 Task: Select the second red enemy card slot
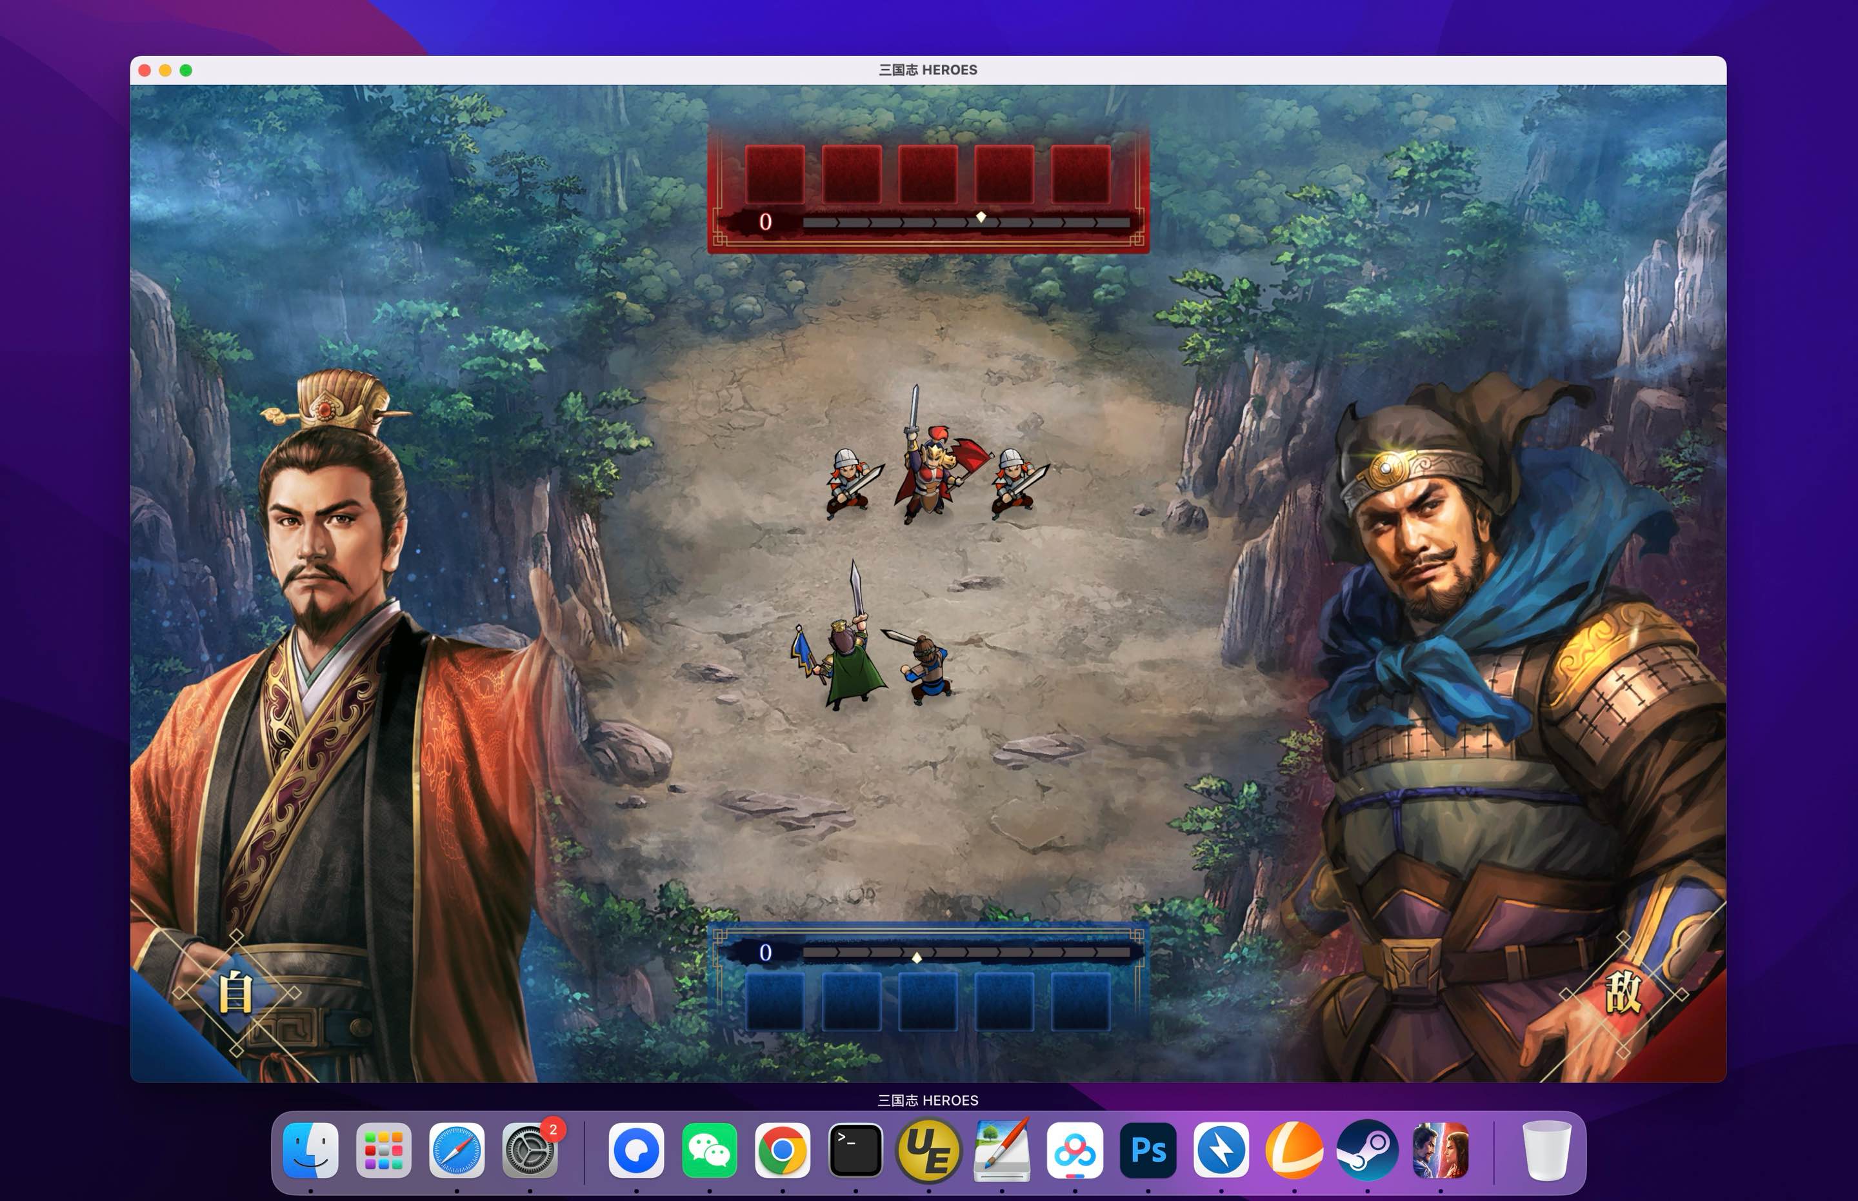pyautogui.click(x=852, y=174)
